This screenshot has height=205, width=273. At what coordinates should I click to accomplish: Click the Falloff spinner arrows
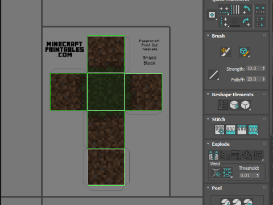pos(263,79)
